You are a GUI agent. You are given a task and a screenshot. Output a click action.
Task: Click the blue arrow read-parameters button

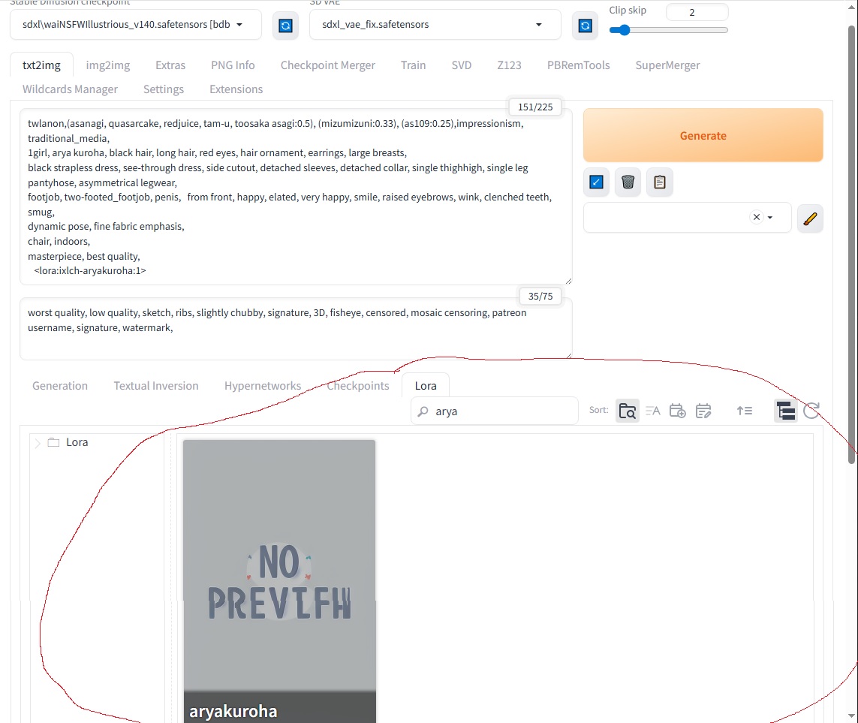[596, 182]
